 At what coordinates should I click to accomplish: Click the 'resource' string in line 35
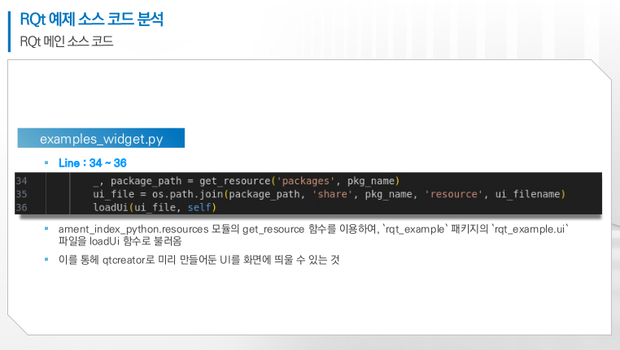[453, 194]
